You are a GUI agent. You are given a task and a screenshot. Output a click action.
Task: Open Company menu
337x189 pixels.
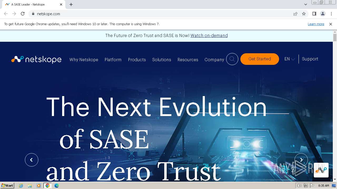coord(214,60)
